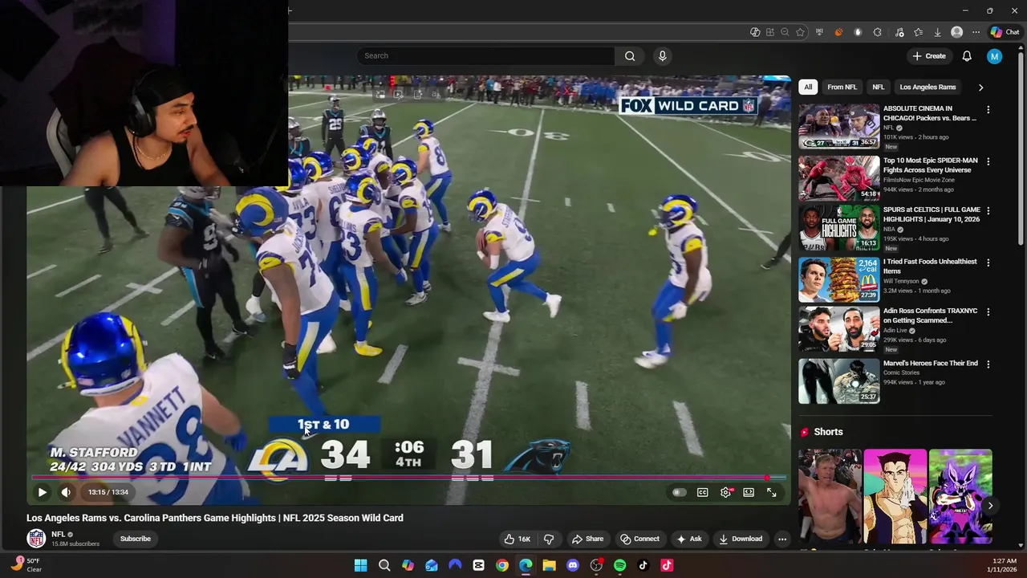Show more filter chips with right arrow
Image resolution: width=1027 pixels, height=578 pixels.
click(x=980, y=87)
